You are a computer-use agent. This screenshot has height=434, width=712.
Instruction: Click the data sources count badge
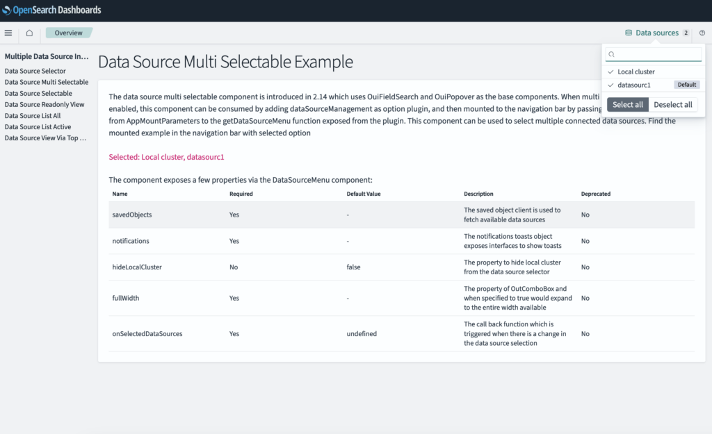pyautogui.click(x=686, y=33)
